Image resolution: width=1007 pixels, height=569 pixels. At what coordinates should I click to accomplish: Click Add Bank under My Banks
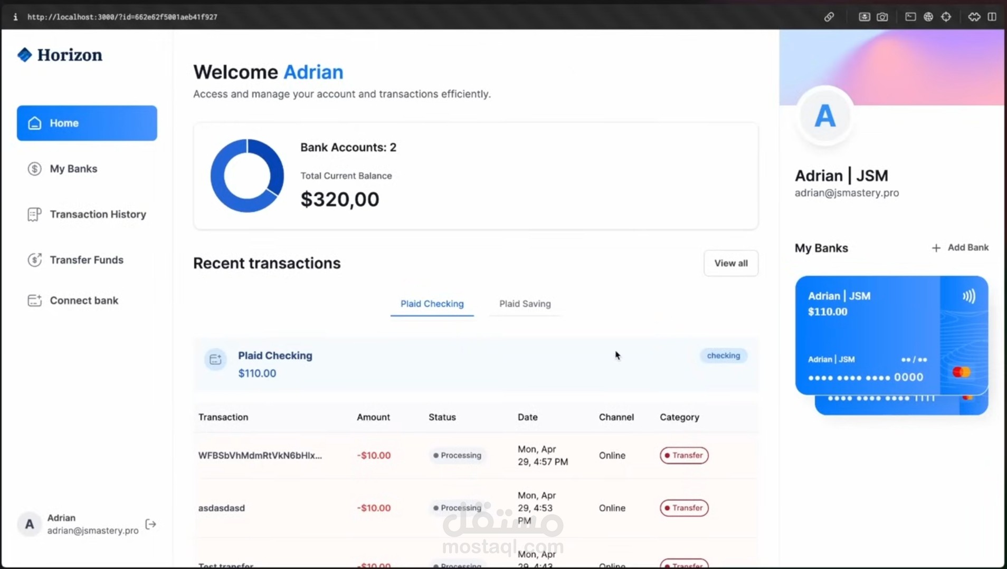click(960, 247)
